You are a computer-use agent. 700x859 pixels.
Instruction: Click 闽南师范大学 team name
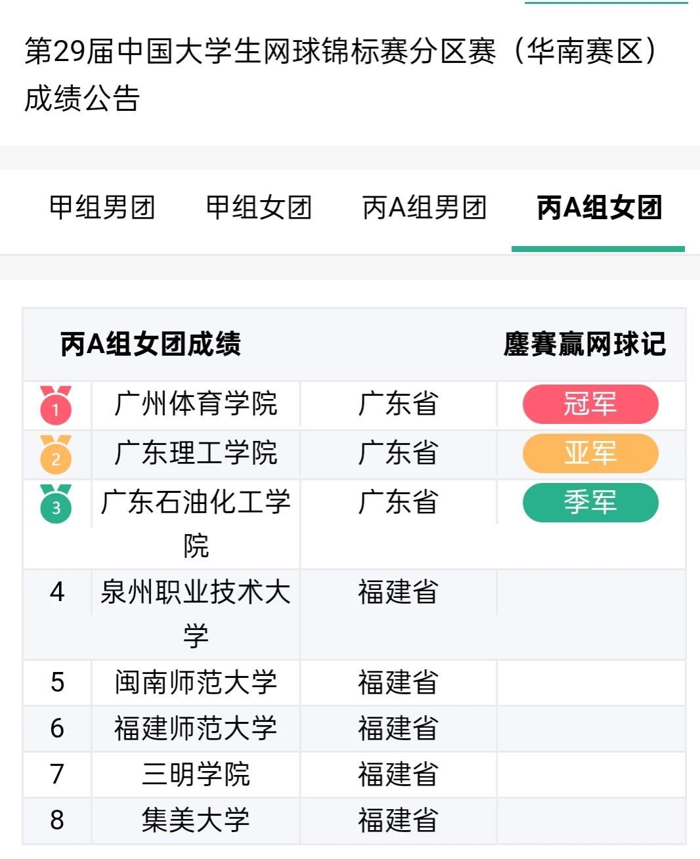pos(196,682)
